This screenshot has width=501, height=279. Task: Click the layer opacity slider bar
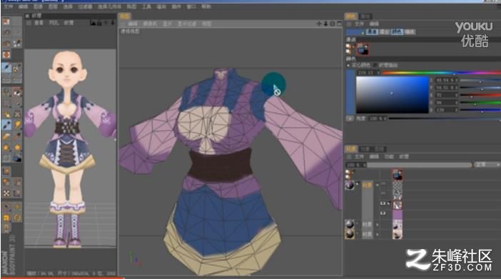(x=420, y=165)
